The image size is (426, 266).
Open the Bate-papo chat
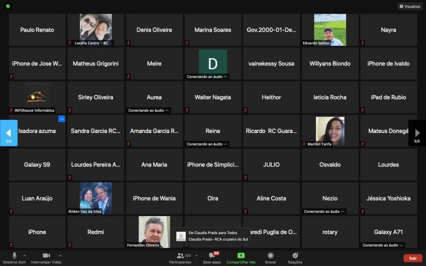211,256
